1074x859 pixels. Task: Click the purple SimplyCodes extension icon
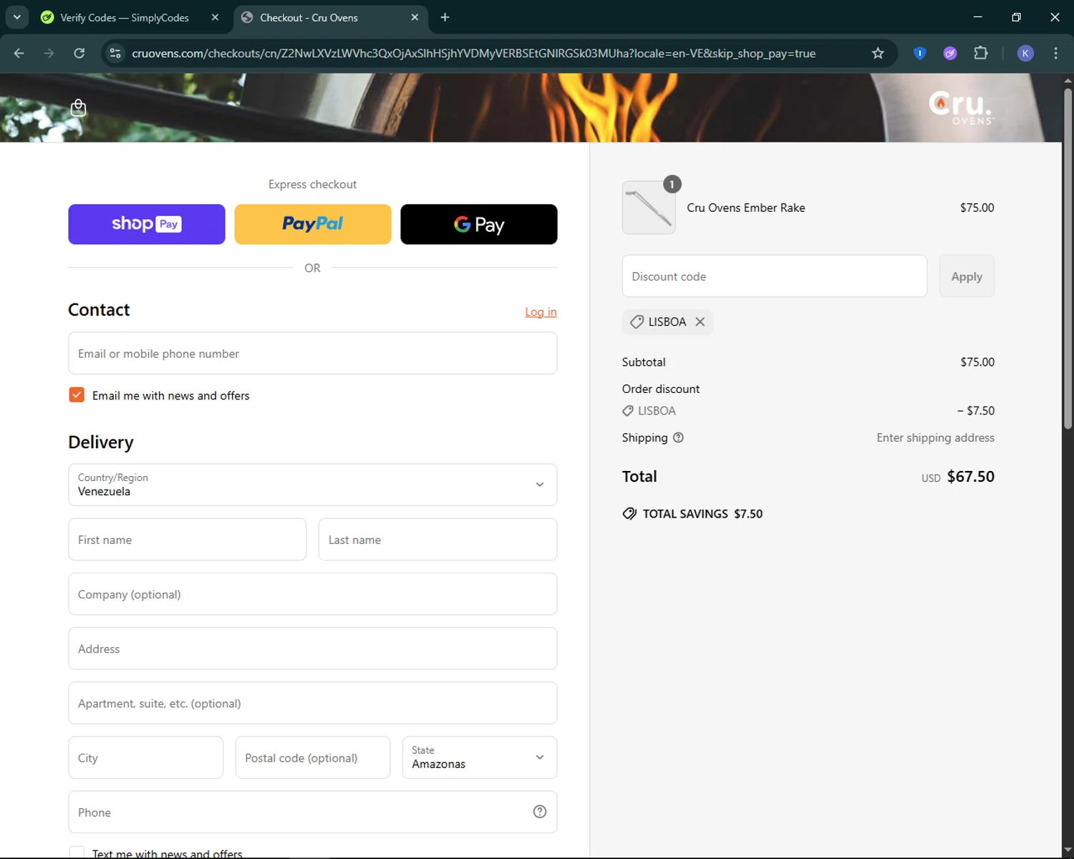click(950, 53)
